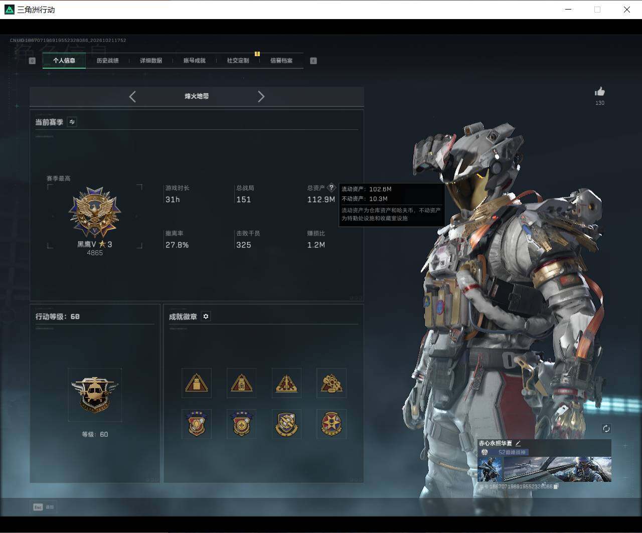Screen dimensions: 642x533
Task: Click the question mark beside 总资产
Action: click(x=331, y=188)
